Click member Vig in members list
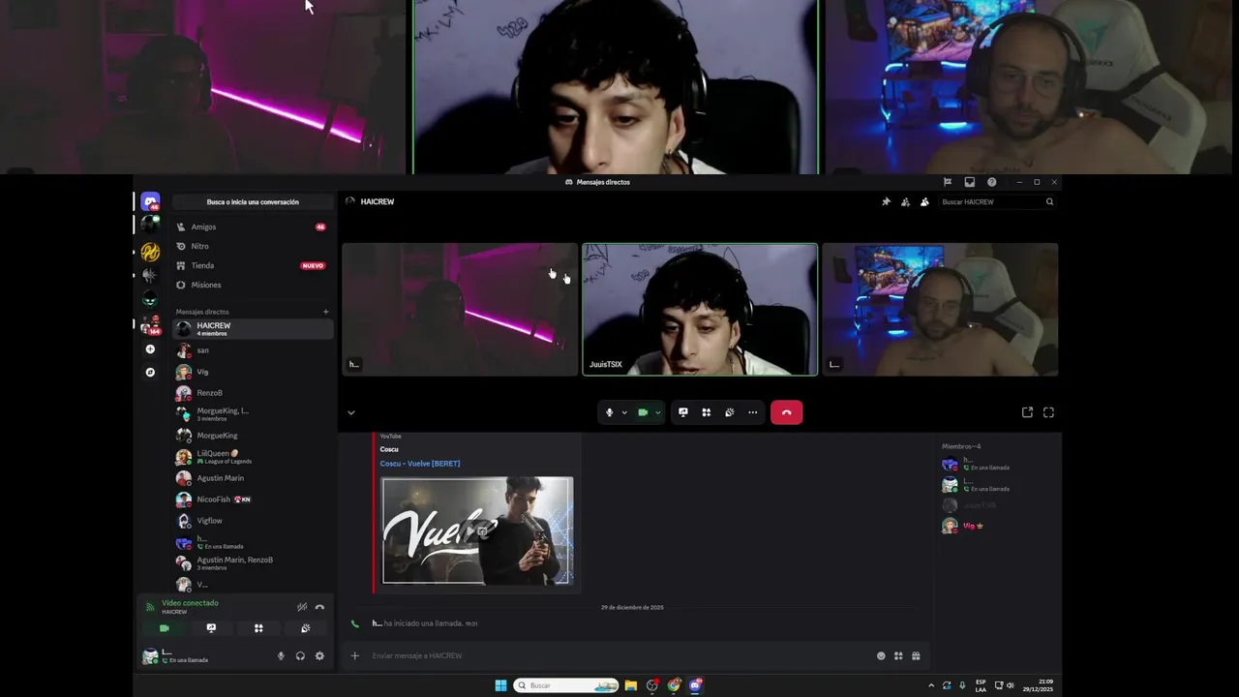Viewport: 1239px width, 697px height. pos(997,526)
